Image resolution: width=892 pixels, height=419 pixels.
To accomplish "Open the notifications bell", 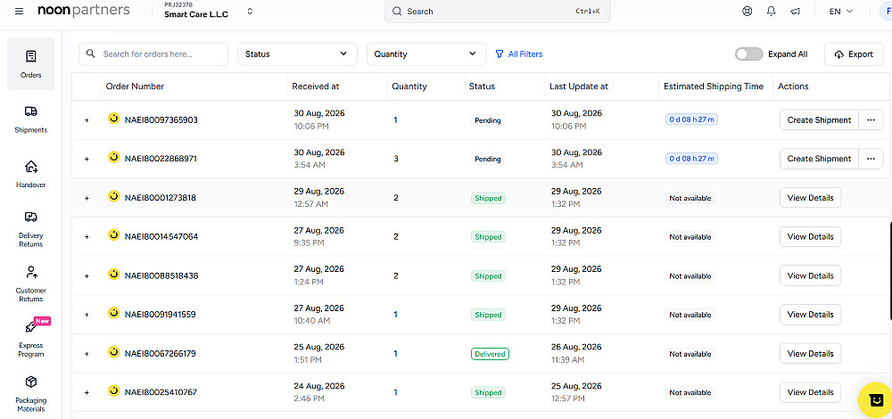I will pyautogui.click(x=772, y=12).
